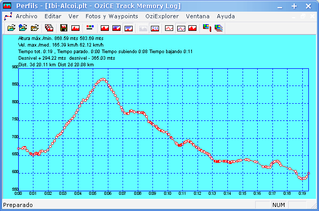Click the track icon left of Archivo
Image resolution: width=319 pixels, height=211 pixels.
8,16
